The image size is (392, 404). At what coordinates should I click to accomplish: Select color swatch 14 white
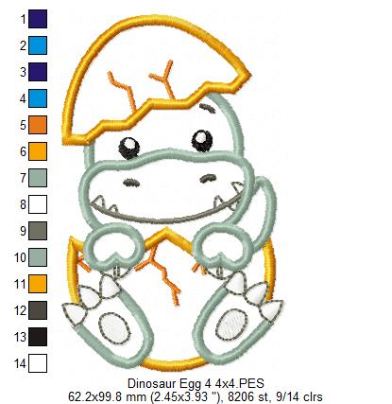tap(38, 363)
